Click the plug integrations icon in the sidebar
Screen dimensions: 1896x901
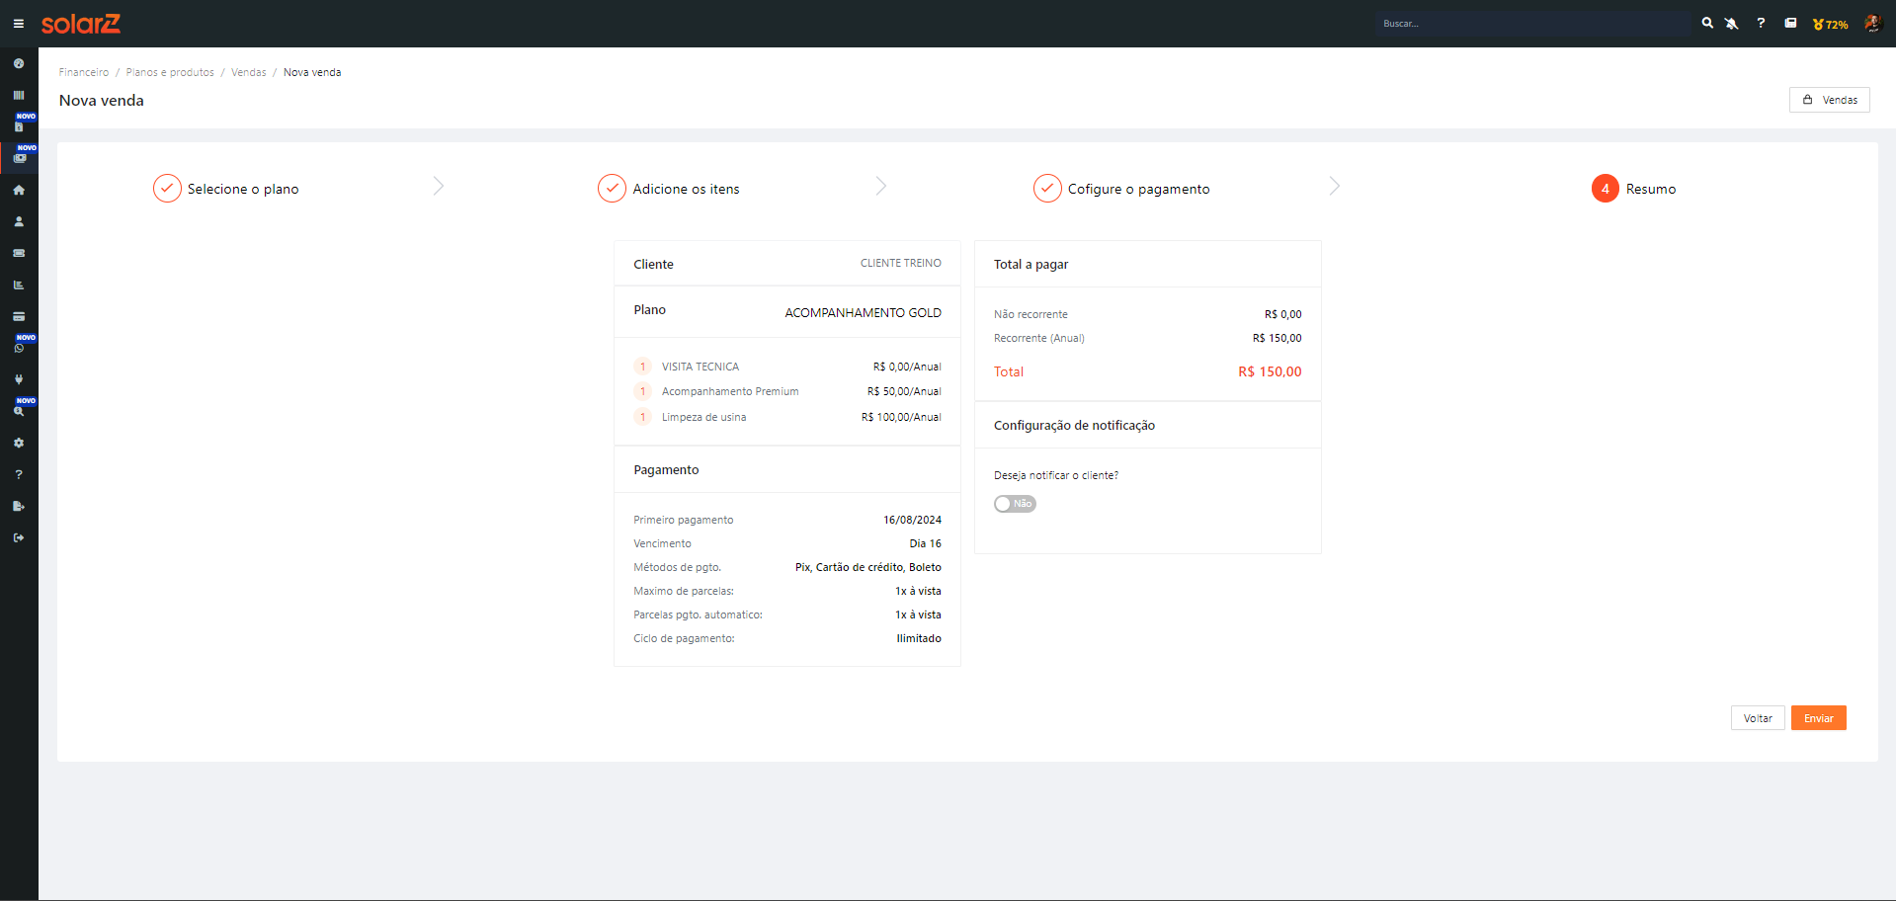[19, 379]
